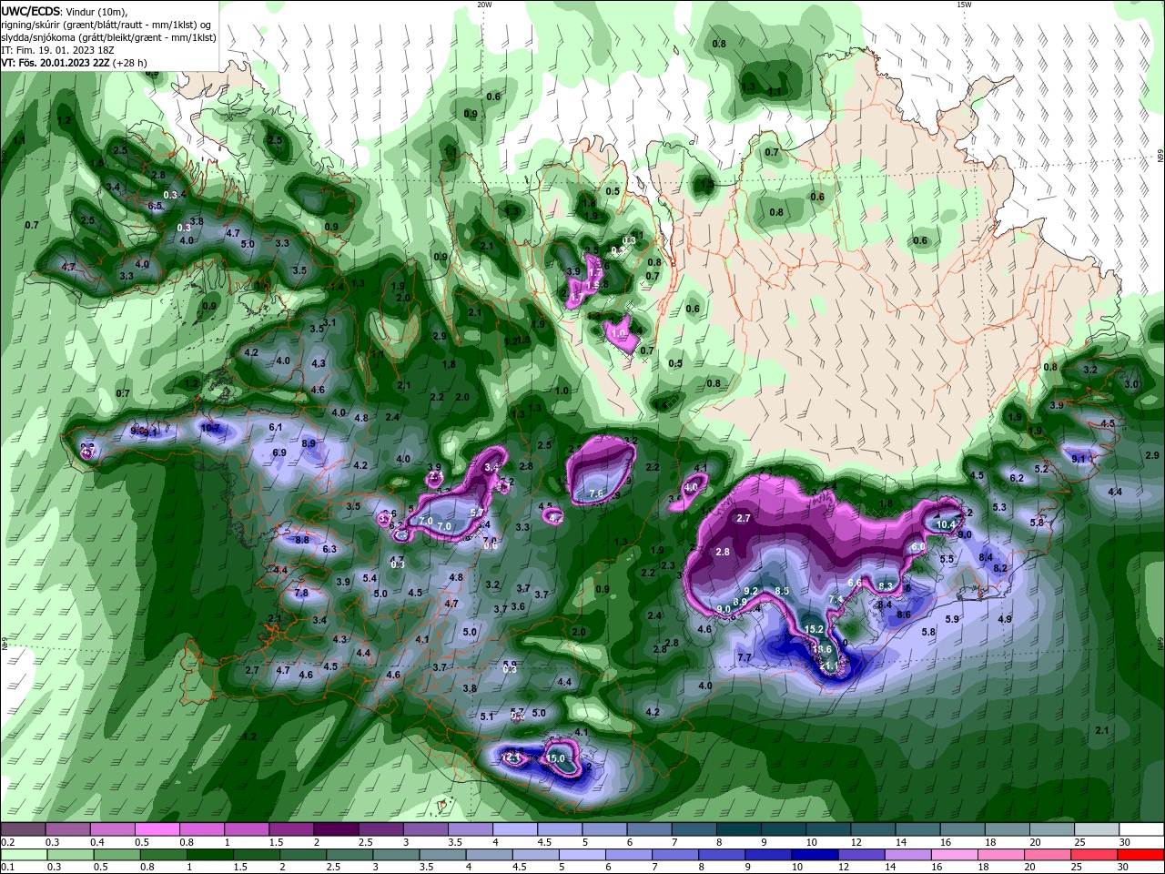1165x874 pixels.
Task: Click the '2.8' value in the purple area
Action: pyautogui.click(x=723, y=552)
